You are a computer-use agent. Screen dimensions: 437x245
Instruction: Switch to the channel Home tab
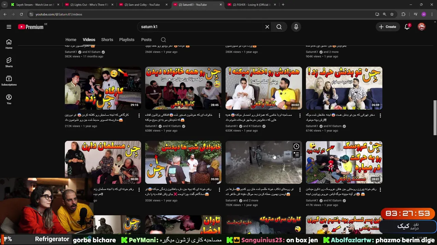(x=71, y=40)
